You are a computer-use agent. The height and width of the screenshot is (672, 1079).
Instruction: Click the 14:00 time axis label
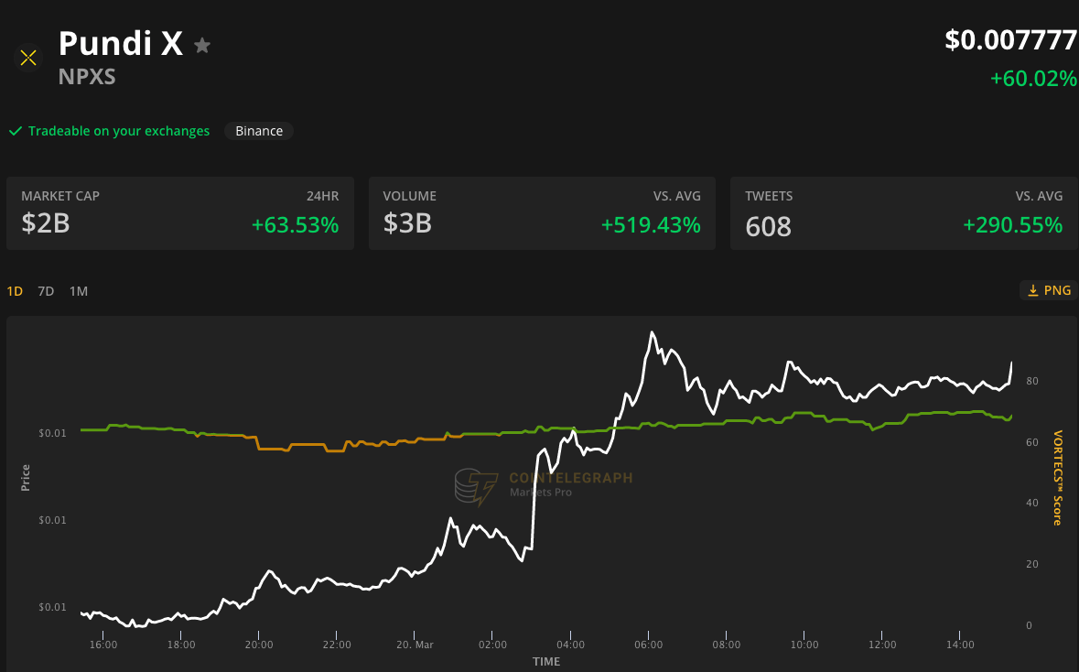point(960,645)
